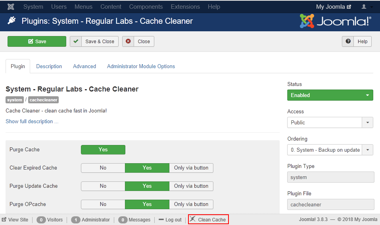This screenshot has height=225, width=380.
Task: Open the Access Public dropdown
Action: [x=330, y=122]
